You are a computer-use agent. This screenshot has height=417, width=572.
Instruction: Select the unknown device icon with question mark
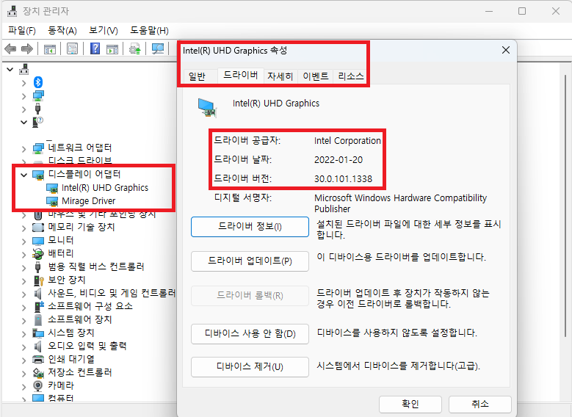37,122
